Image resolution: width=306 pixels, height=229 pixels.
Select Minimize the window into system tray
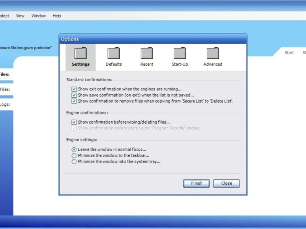tap(74, 161)
